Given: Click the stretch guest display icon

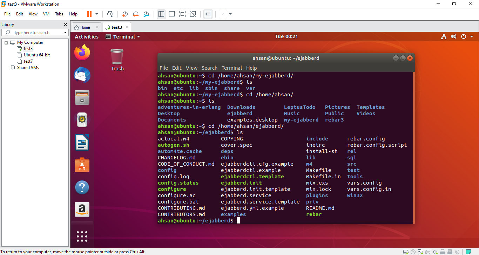Looking at the screenshot, I should click(223, 14).
